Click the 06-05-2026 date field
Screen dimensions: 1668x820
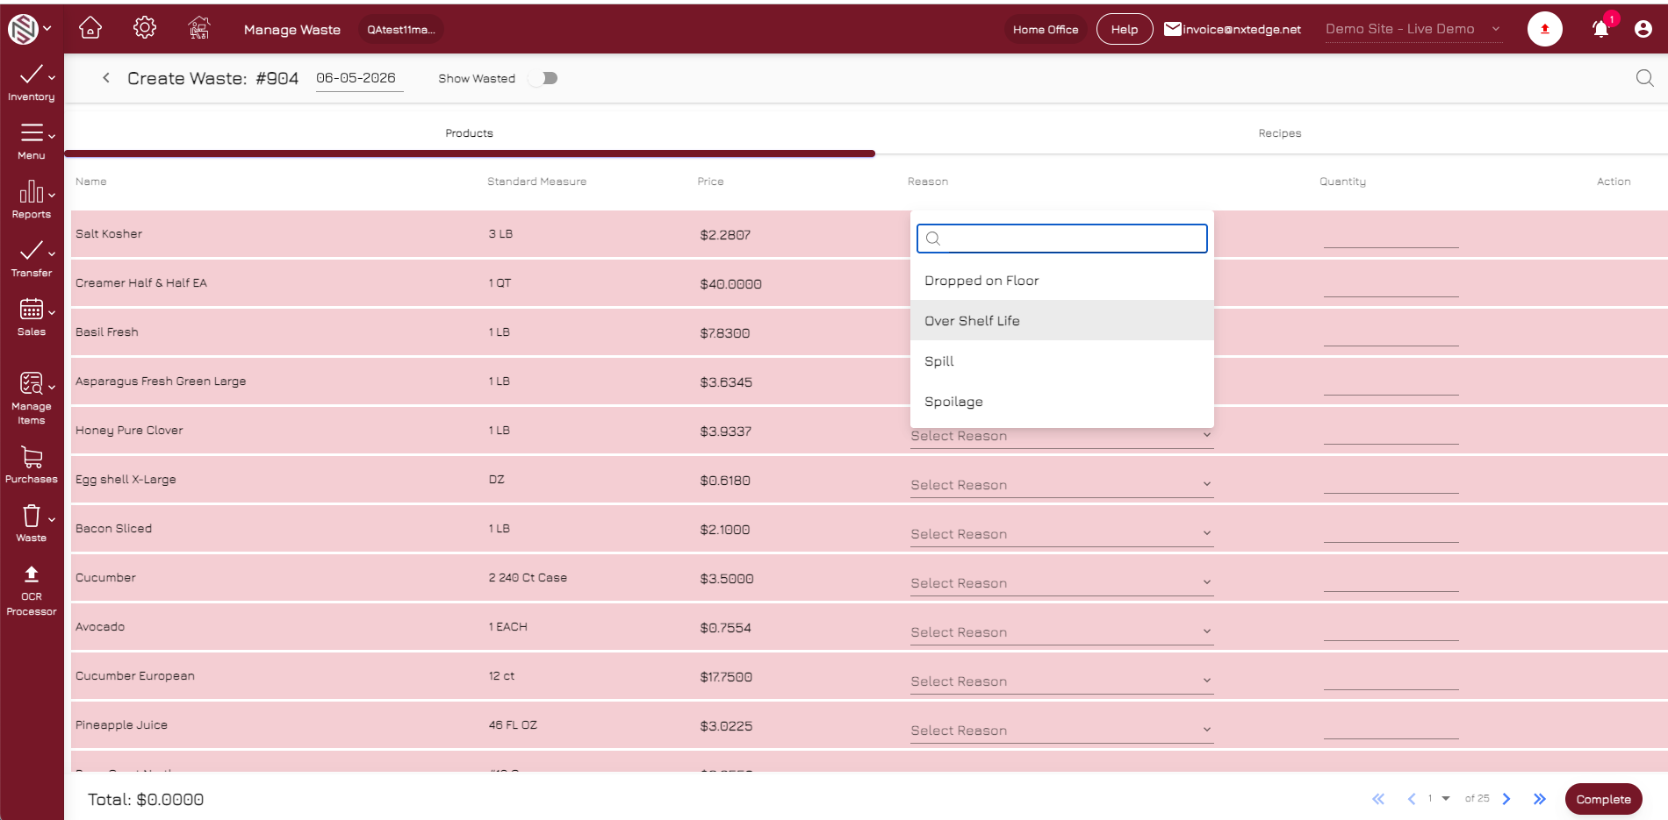click(359, 78)
